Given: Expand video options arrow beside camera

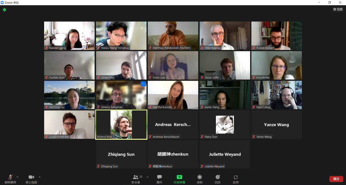Looking at the screenshot, I should click(39, 177).
